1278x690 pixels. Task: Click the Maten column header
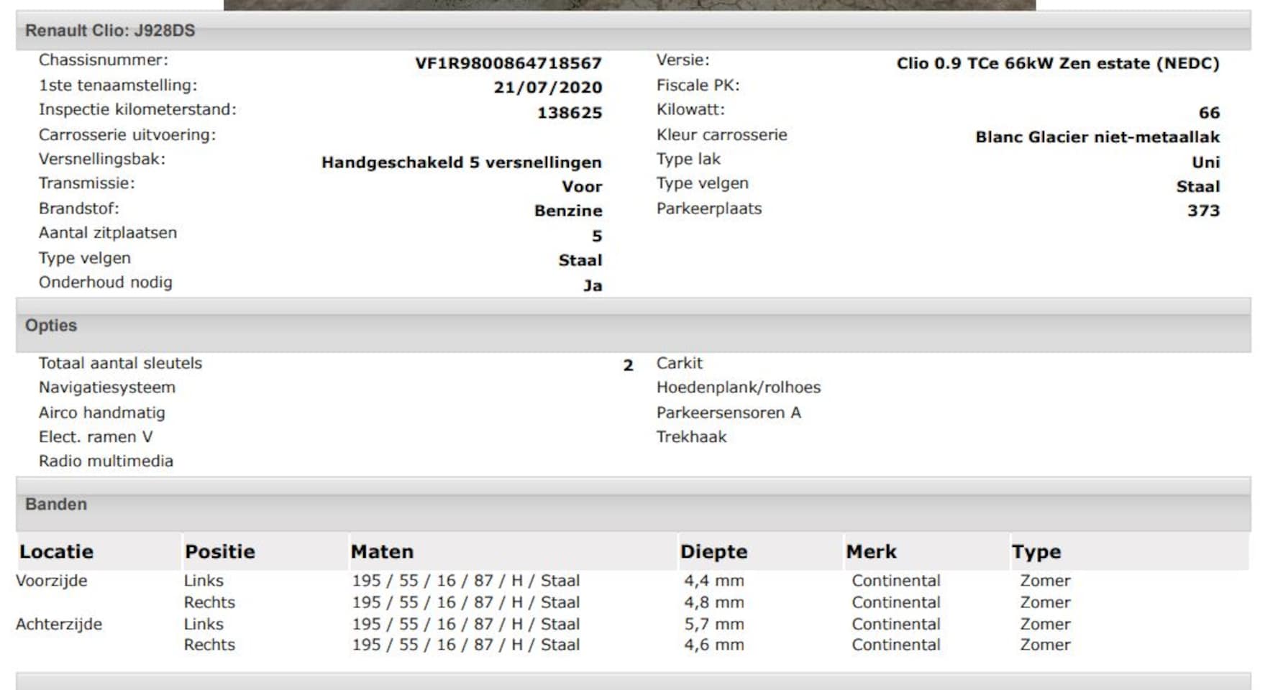pyautogui.click(x=382, y=552)
